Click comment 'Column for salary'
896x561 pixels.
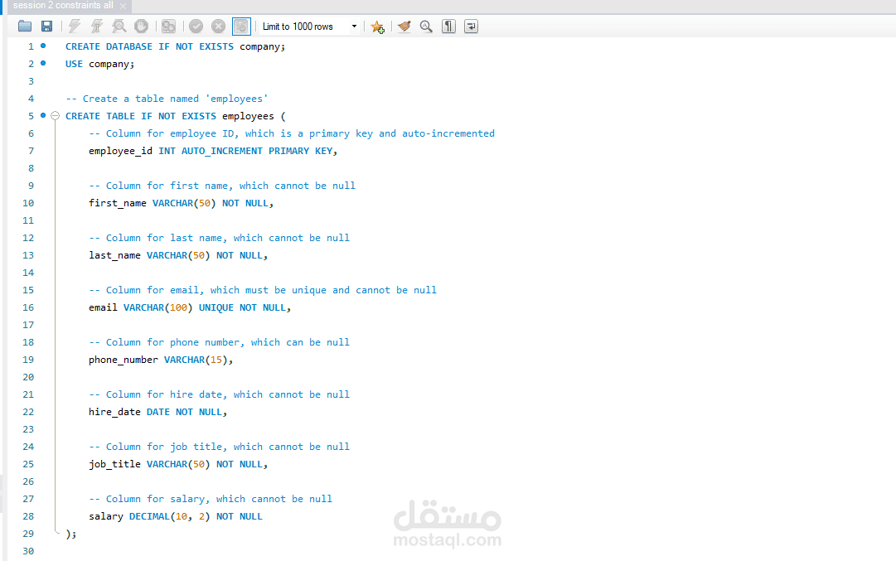point(211,499)
